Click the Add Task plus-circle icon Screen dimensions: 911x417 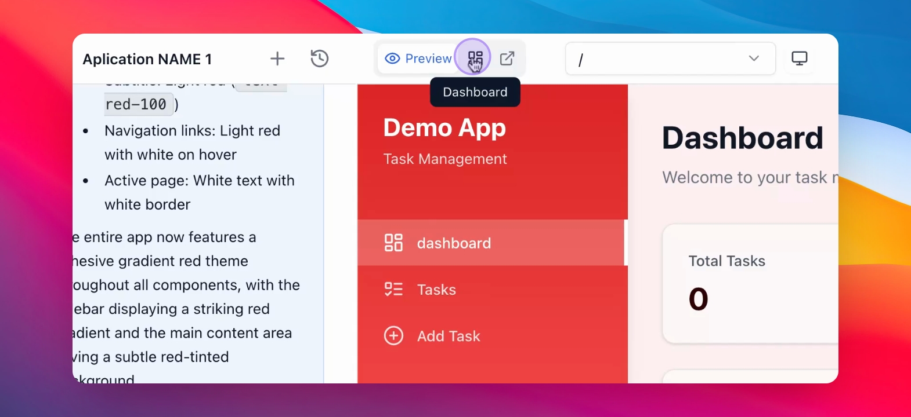(x=393, y=335)
